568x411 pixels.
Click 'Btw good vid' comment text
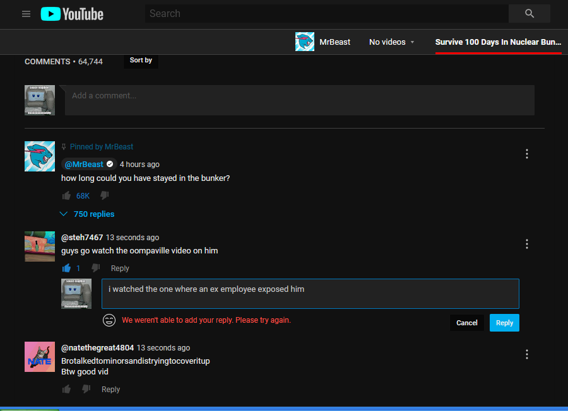tap(85, 372)
